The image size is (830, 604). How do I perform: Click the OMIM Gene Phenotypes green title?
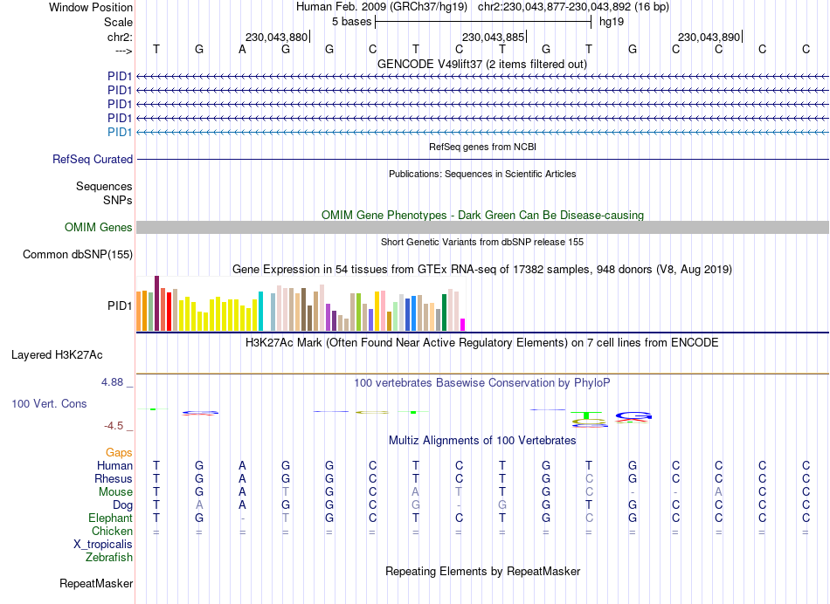tap(483, 216)
